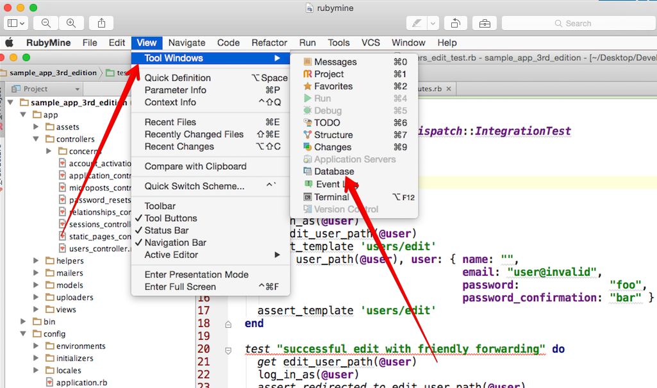The height and width of the screenshot is (388, 657).
Task: Open Active Editor submenu
Action: tap(210, 255)
